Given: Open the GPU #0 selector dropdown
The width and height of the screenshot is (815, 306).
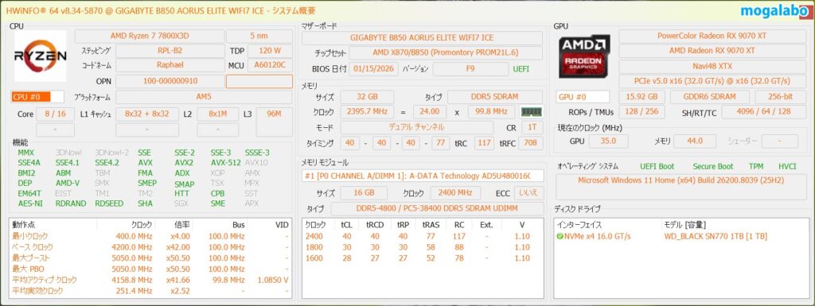Looking at the screenshot, I should coord(583,97).
